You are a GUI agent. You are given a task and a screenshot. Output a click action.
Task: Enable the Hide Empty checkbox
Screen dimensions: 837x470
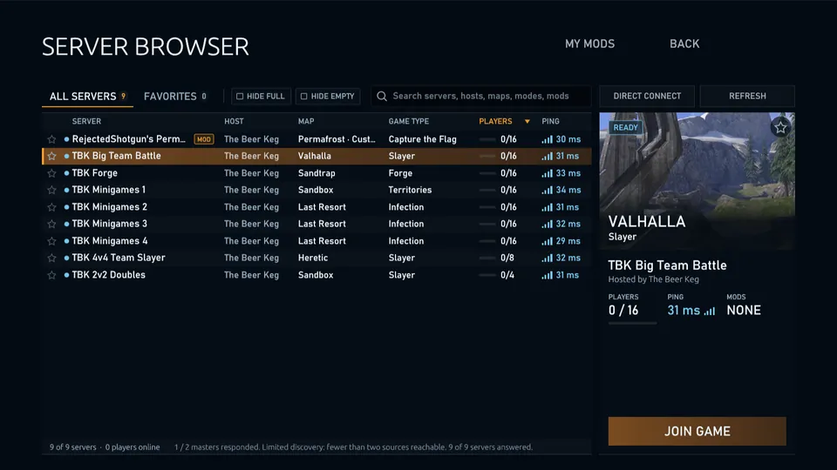click(303, 97)
